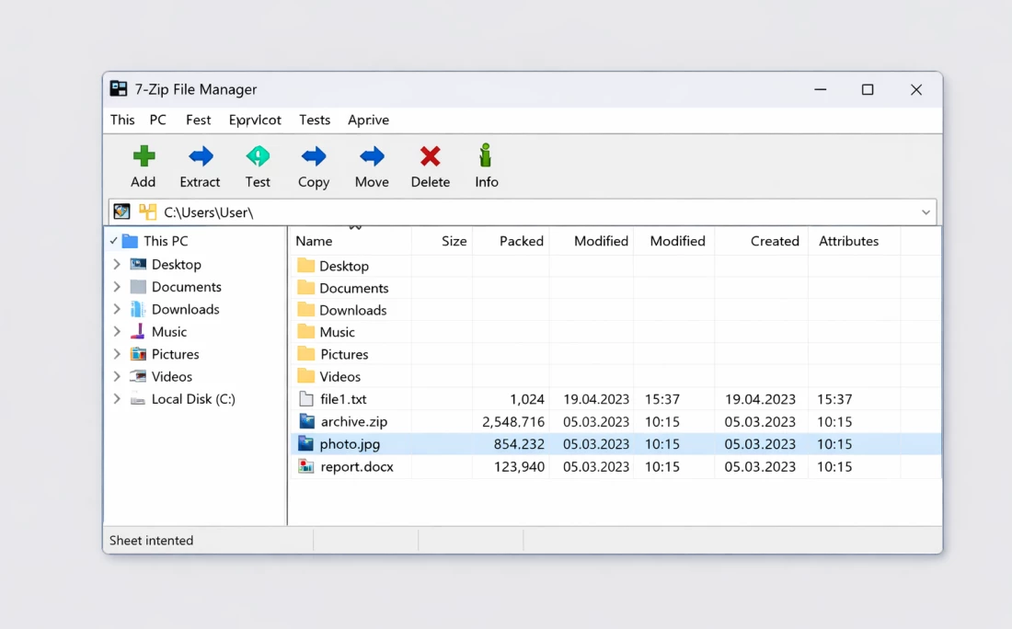Screen dimensions: 1012x629
Task: Click the Extract toolbar icon
Action: tap(201, 156)
